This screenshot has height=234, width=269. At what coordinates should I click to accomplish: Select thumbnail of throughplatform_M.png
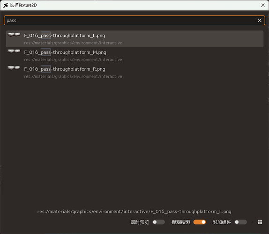point(14,51)
